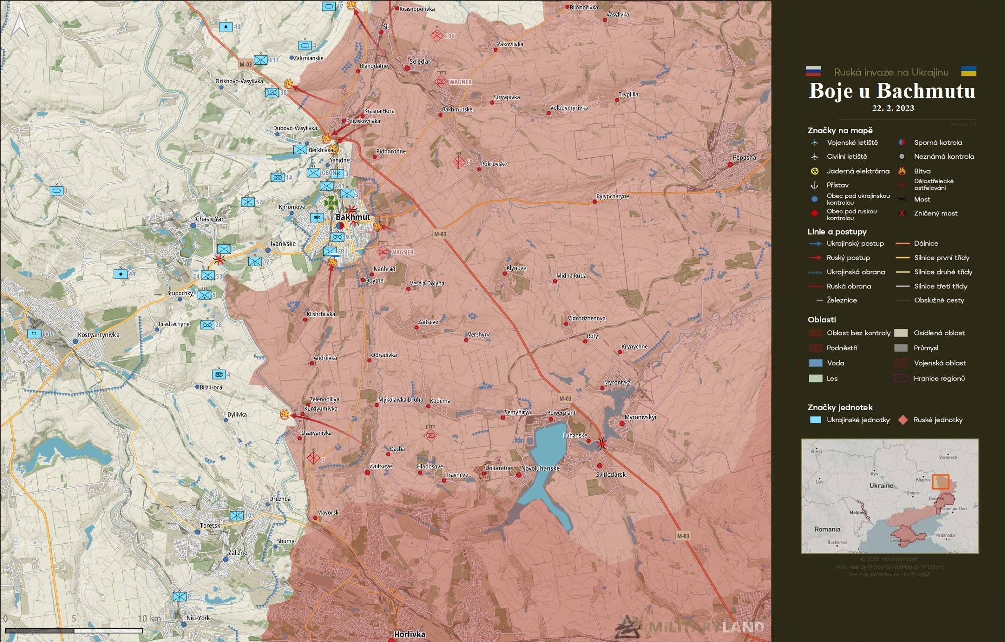Select the LVIV unit marker near Kostyantynivka
This screenshot has height=642, width=1005.
[34, 333]
